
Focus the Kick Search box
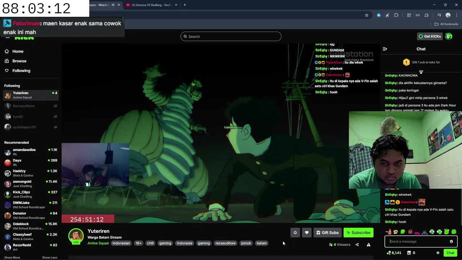click(x=231, y=36)
